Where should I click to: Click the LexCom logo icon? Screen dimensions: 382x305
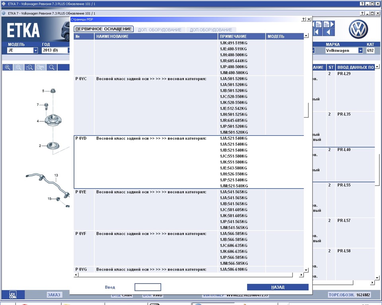(x=13, y=295)
